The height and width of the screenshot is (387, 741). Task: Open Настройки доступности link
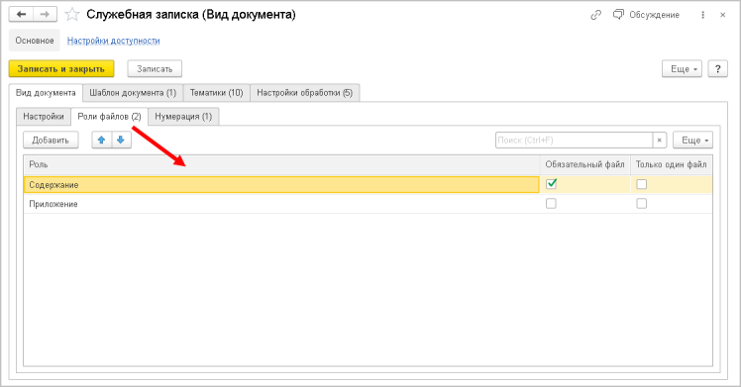(x=113, y=41)
